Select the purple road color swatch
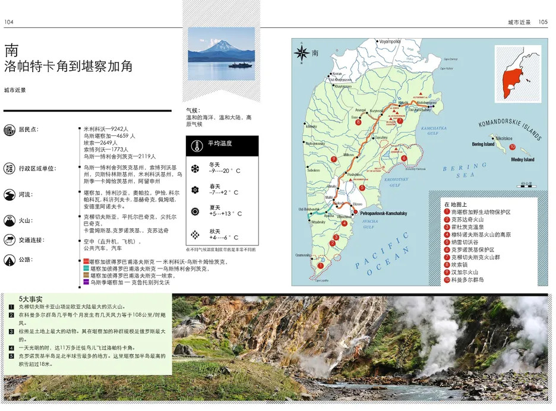This screenshot has height=411, width=556. coord(86,283)
